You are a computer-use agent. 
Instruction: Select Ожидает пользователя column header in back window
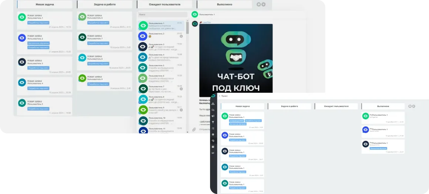coord(164,4)
